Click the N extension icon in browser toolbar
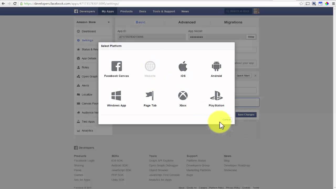This screenshot has height=189, width=336. click(x=314, y=3)
